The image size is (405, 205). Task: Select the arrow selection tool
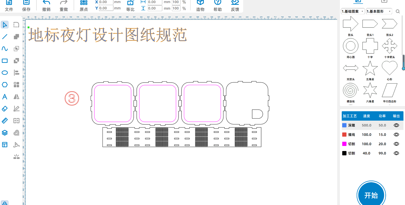pyautogui.click(x=5, y=25)
